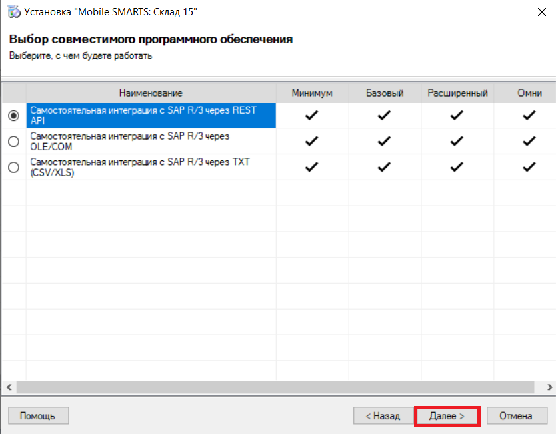Screen dimensions: 556x434
Task: Click the Расширенный column header
Action: 457,93
